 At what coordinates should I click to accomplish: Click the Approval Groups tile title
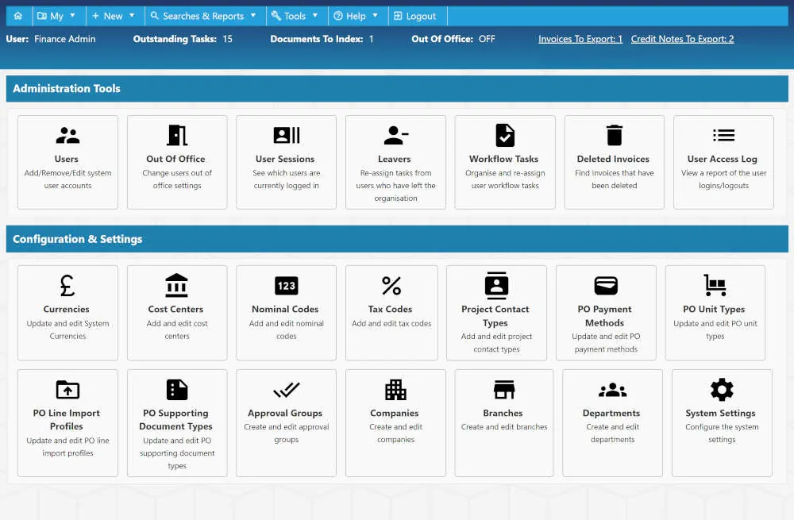[285, 414]
